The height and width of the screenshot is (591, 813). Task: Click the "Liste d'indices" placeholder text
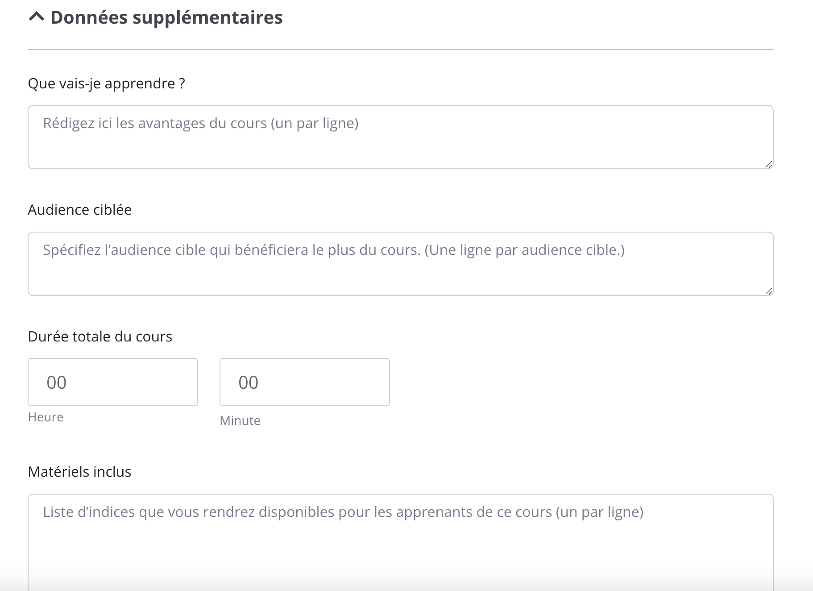pyautogui.click(x=343, y=512)
